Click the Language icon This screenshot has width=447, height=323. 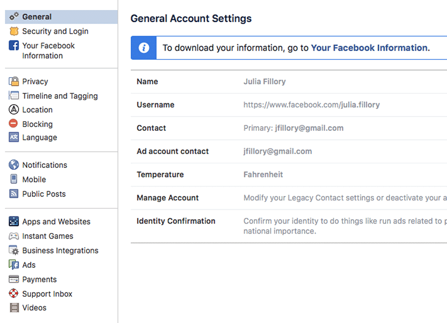tap(13, 137)
